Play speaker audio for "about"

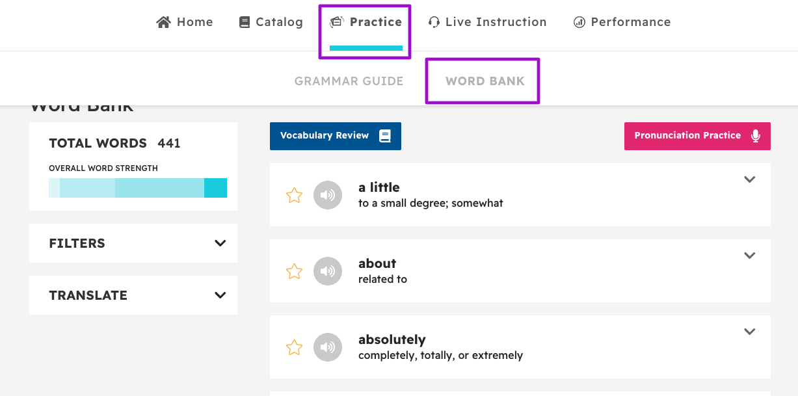[327, 271]
